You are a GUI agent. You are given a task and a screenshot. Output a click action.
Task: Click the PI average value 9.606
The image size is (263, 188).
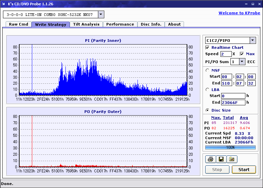(245, 123)
